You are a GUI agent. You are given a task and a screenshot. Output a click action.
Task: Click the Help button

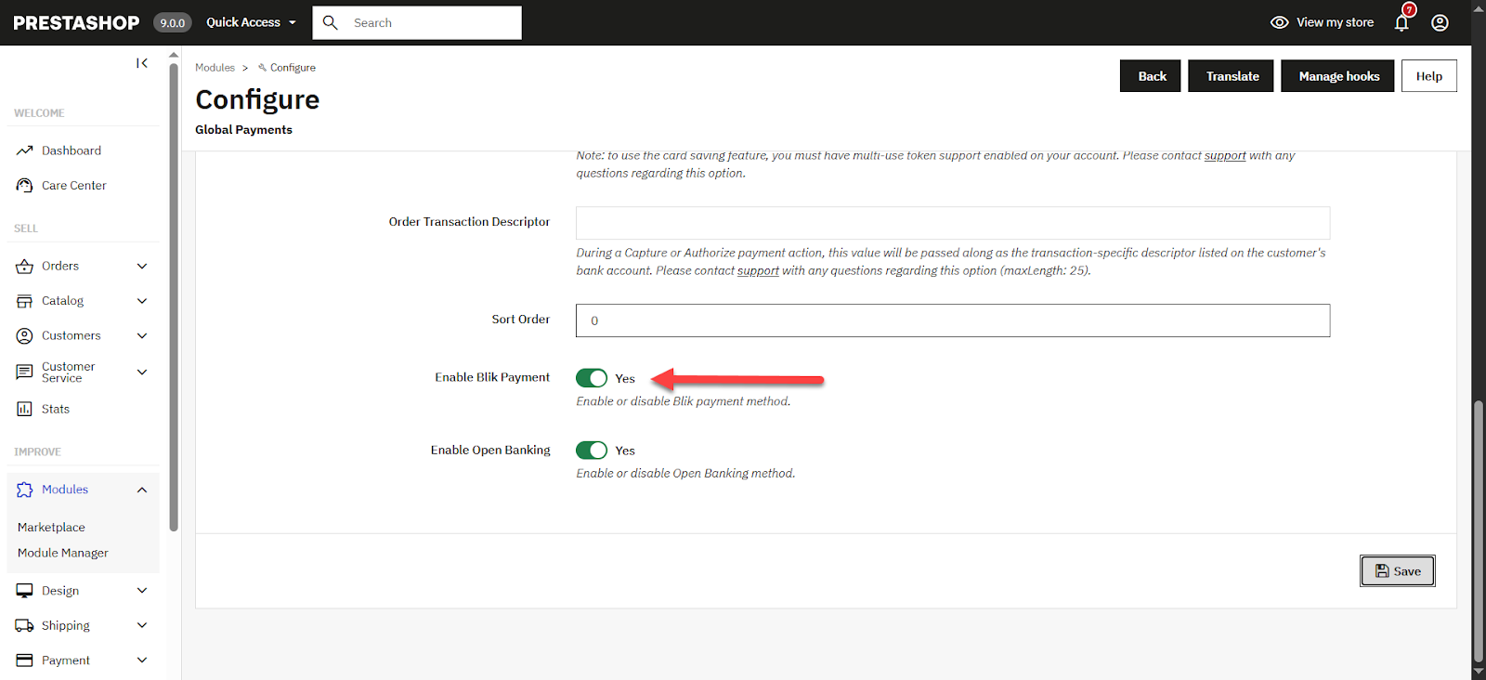(x=1429, y=76)
